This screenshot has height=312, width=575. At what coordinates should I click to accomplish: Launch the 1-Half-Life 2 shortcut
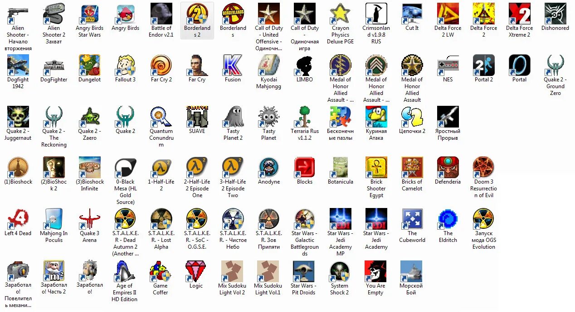click(161, 167)
